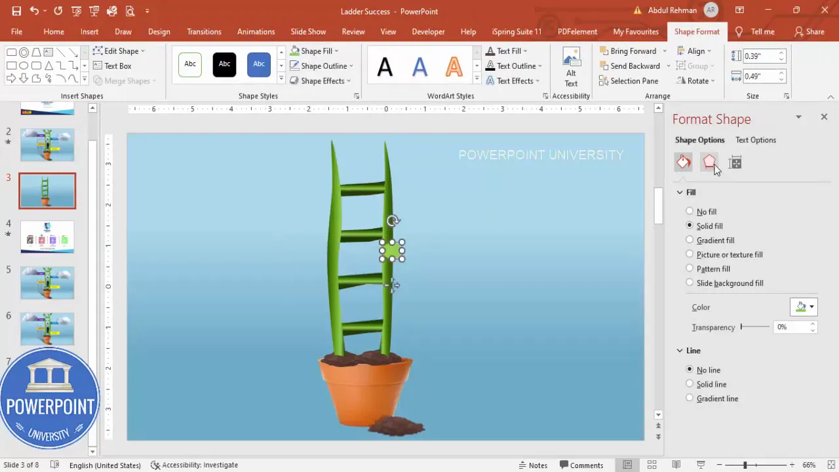
Task: Click the Undo arrow icon
Action: (34, 11)
